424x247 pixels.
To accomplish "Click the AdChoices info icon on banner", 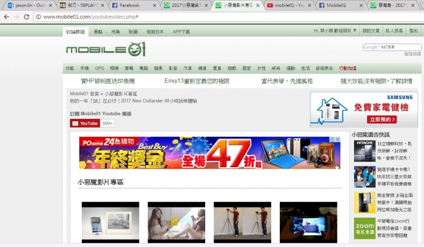I will pos(332,139).
